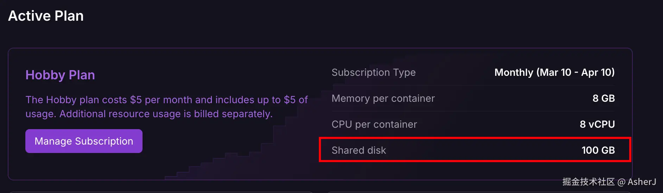Image resolution: width=663 pixels, height=193 pixels.
Task: Click the Memory per container label
Action: [x=383, y=98]
